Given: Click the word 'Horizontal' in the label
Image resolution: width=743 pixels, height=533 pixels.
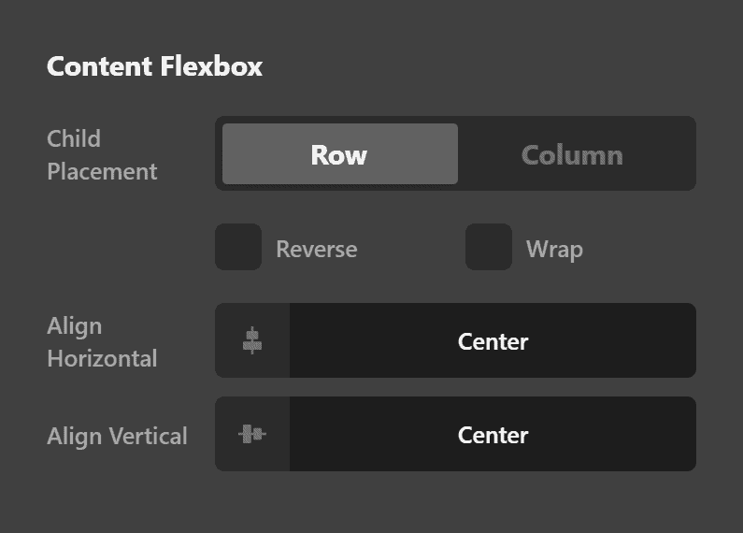Looking at the screenshot, I should (x=102, y=359).
